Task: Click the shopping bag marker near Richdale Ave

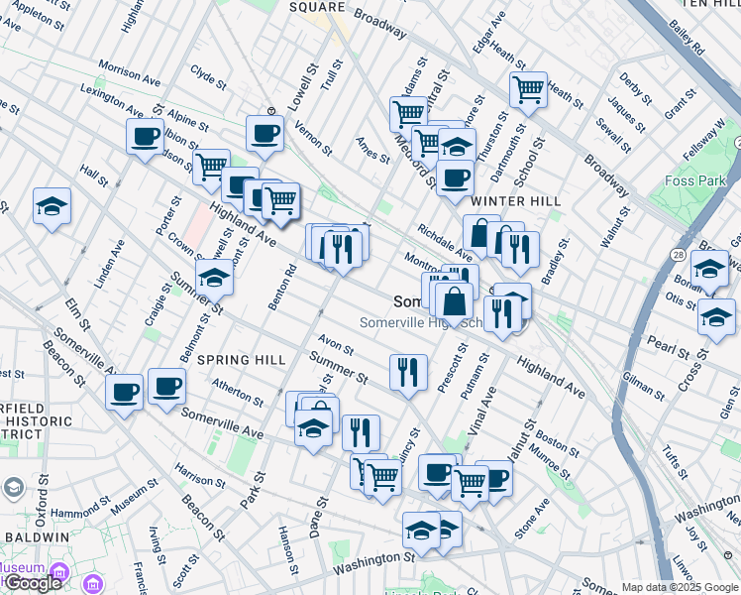Action: [x=480, y=234]
